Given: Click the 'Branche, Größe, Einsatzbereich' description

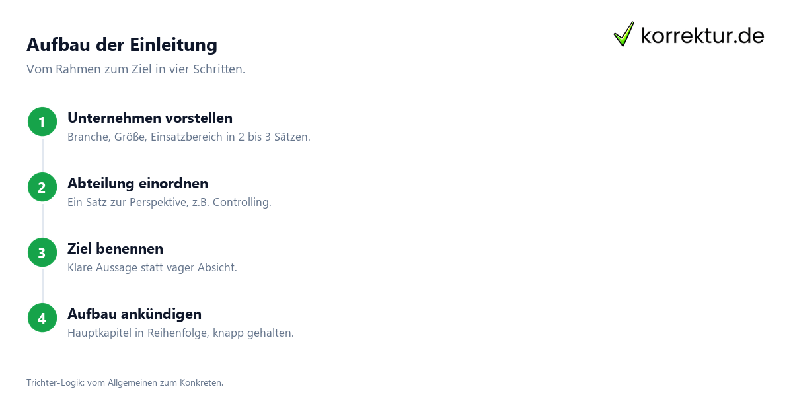Looking at the screenshot, I should [x=189, y=137].
